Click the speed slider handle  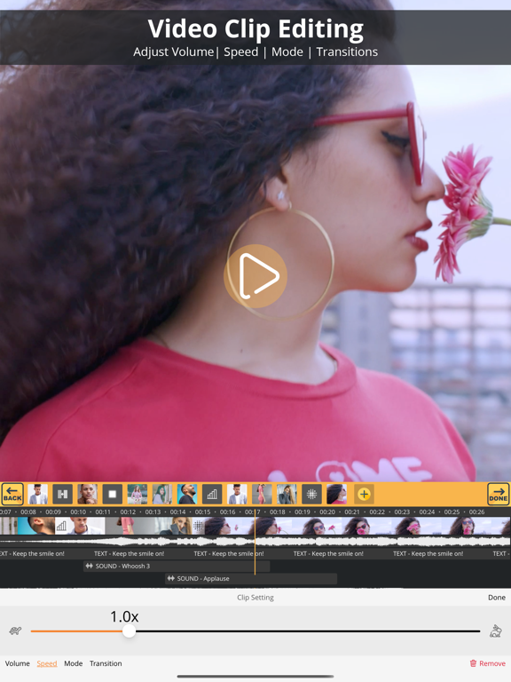[129, 630]
